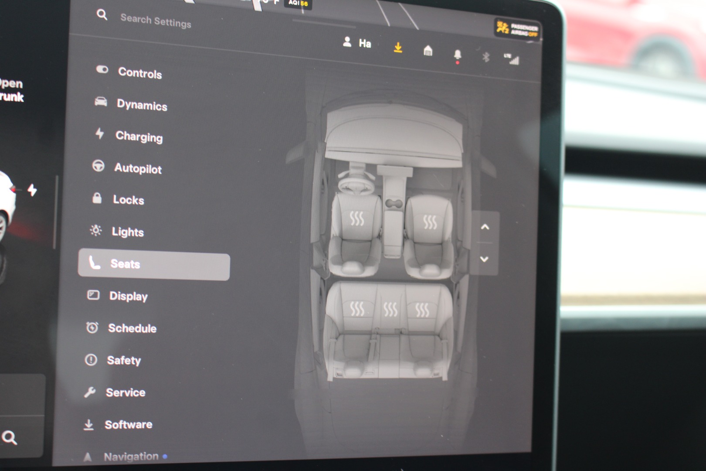Image resolution: width=706 pixels, height=471 pixels.
Task: Click the Seats seat icon
Action: click(95, 263)
